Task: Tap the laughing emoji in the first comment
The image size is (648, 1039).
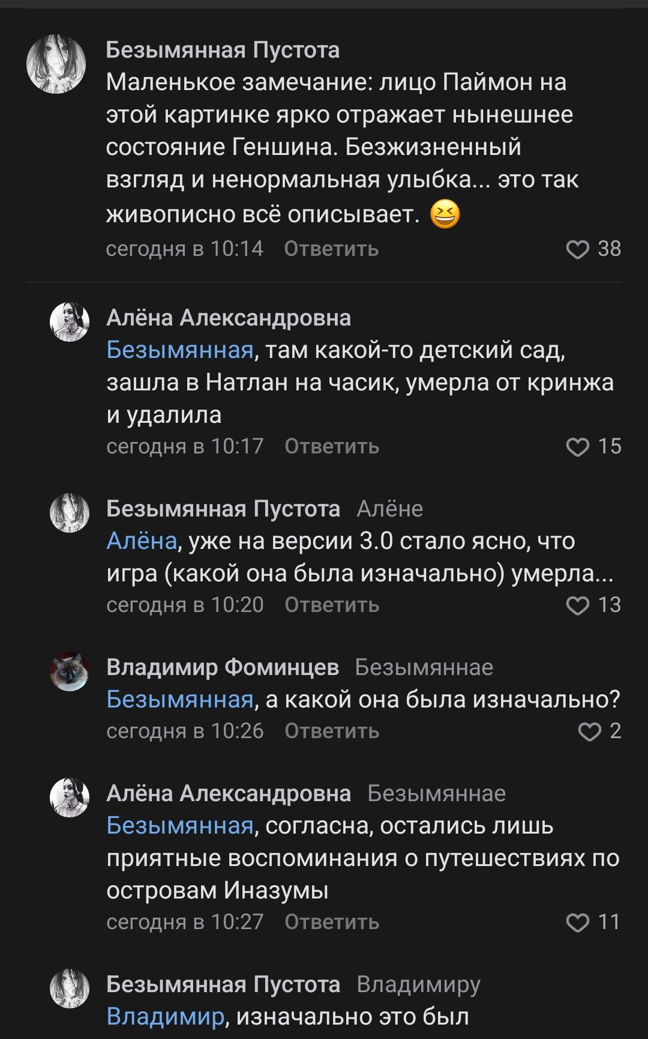Action: coord(445,214)
